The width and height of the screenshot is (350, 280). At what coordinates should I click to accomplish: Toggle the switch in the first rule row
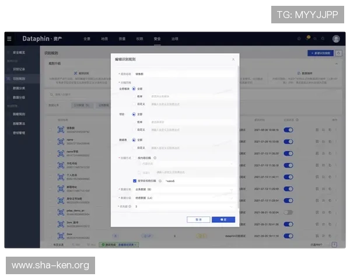coord(288,130)
